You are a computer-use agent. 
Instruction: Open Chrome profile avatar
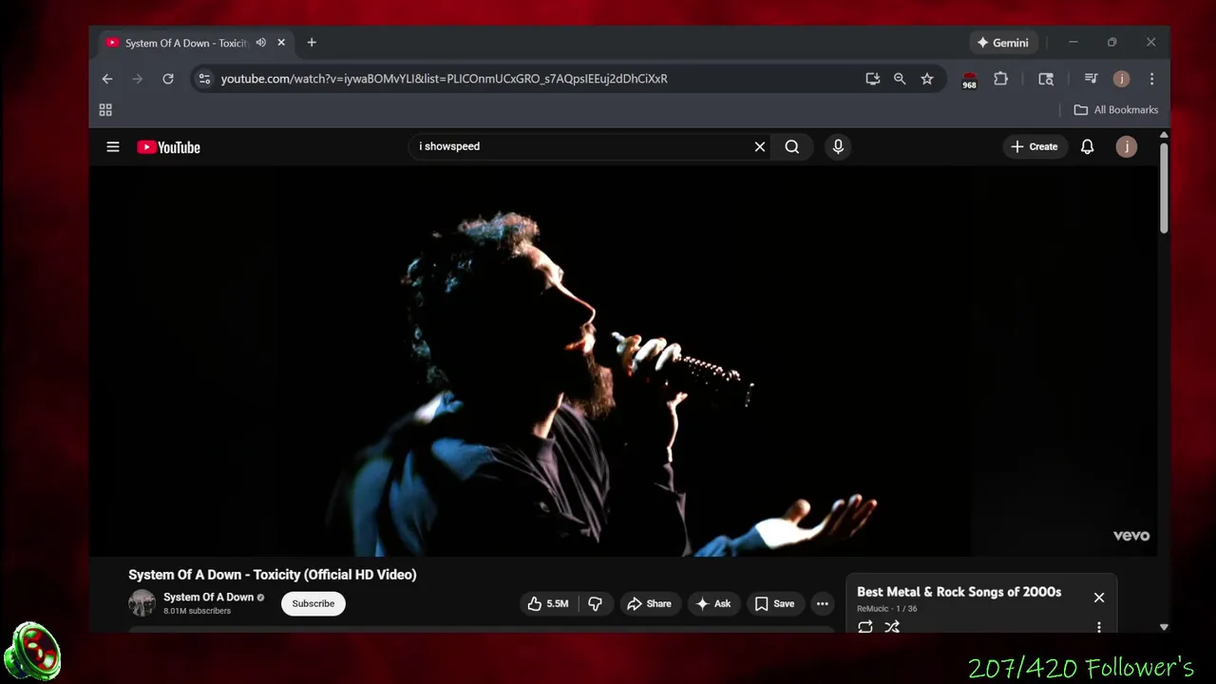[x=1121, y=79]
